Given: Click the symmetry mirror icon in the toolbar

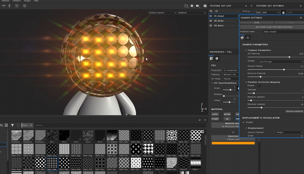Looking at the screenshot, I should click(4, 6).
